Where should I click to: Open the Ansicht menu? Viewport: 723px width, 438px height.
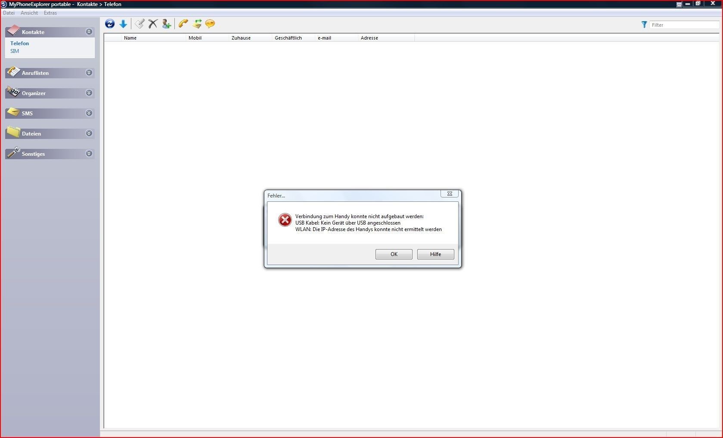[29, 13]
